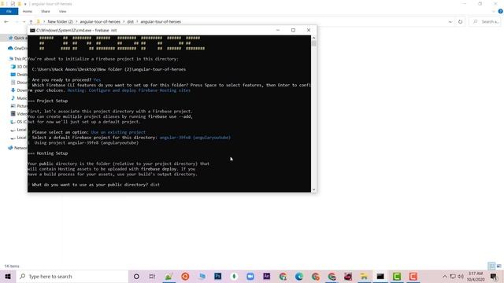Screen dimensions: 504x283
Task: Select Music in the navigation pane
Action: pos(19,98)
